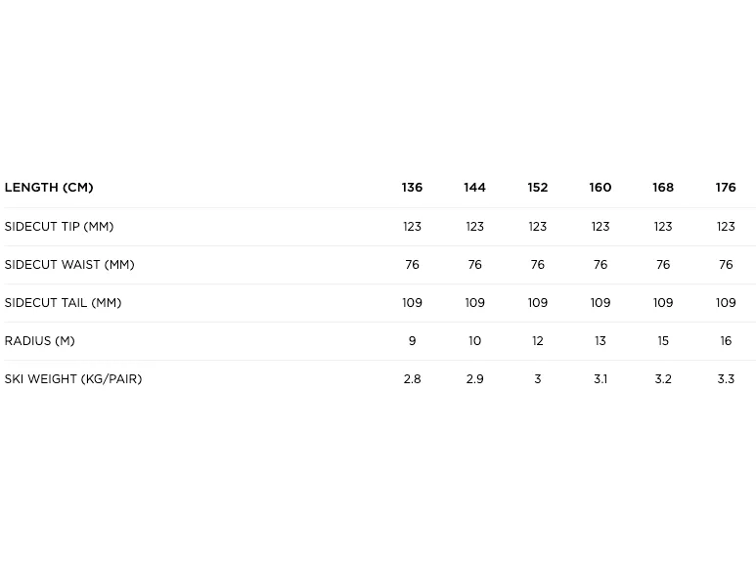
Task: Click ski weight value 2.9
Action: pyautogui.click(x=475, y=379)
